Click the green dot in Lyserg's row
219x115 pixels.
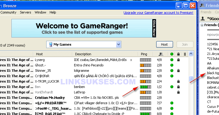[x=172, y=60]
